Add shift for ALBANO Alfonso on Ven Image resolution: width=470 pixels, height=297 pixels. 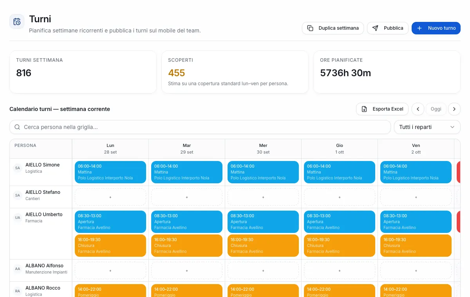click(x=416, y=270)
